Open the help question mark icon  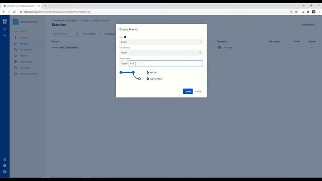[5, 166]
